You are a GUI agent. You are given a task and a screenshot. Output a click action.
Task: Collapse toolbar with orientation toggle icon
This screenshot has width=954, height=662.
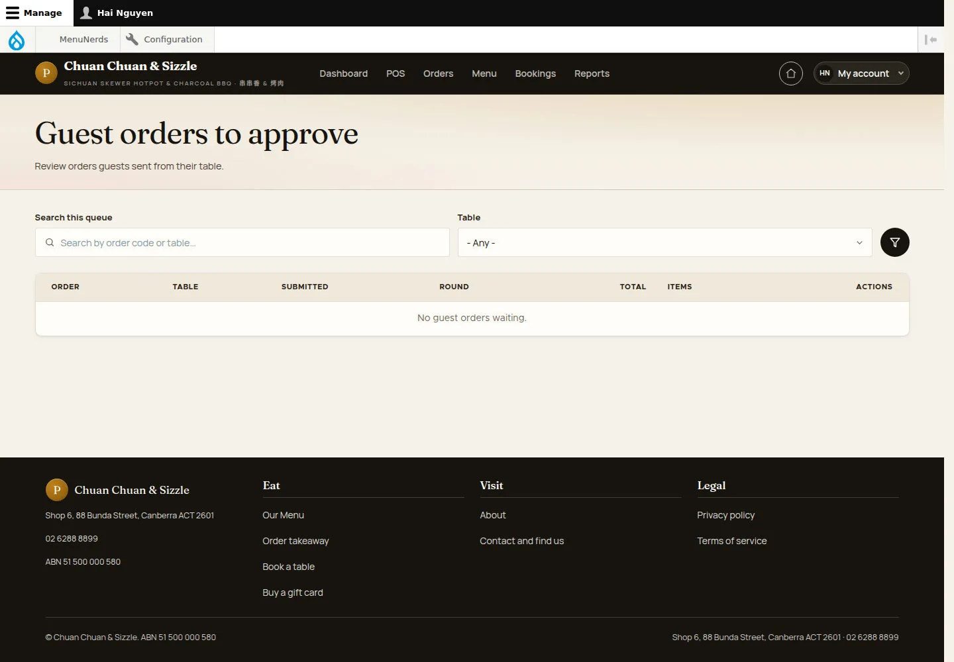[x=931, y=40]
